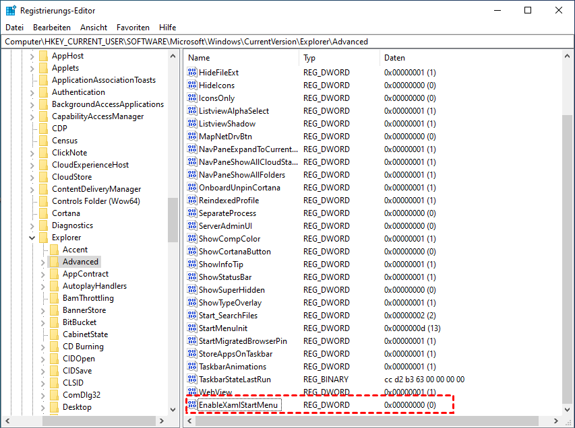
Task: Click the IconsOnly DWORD value icon
Action: 192,98
